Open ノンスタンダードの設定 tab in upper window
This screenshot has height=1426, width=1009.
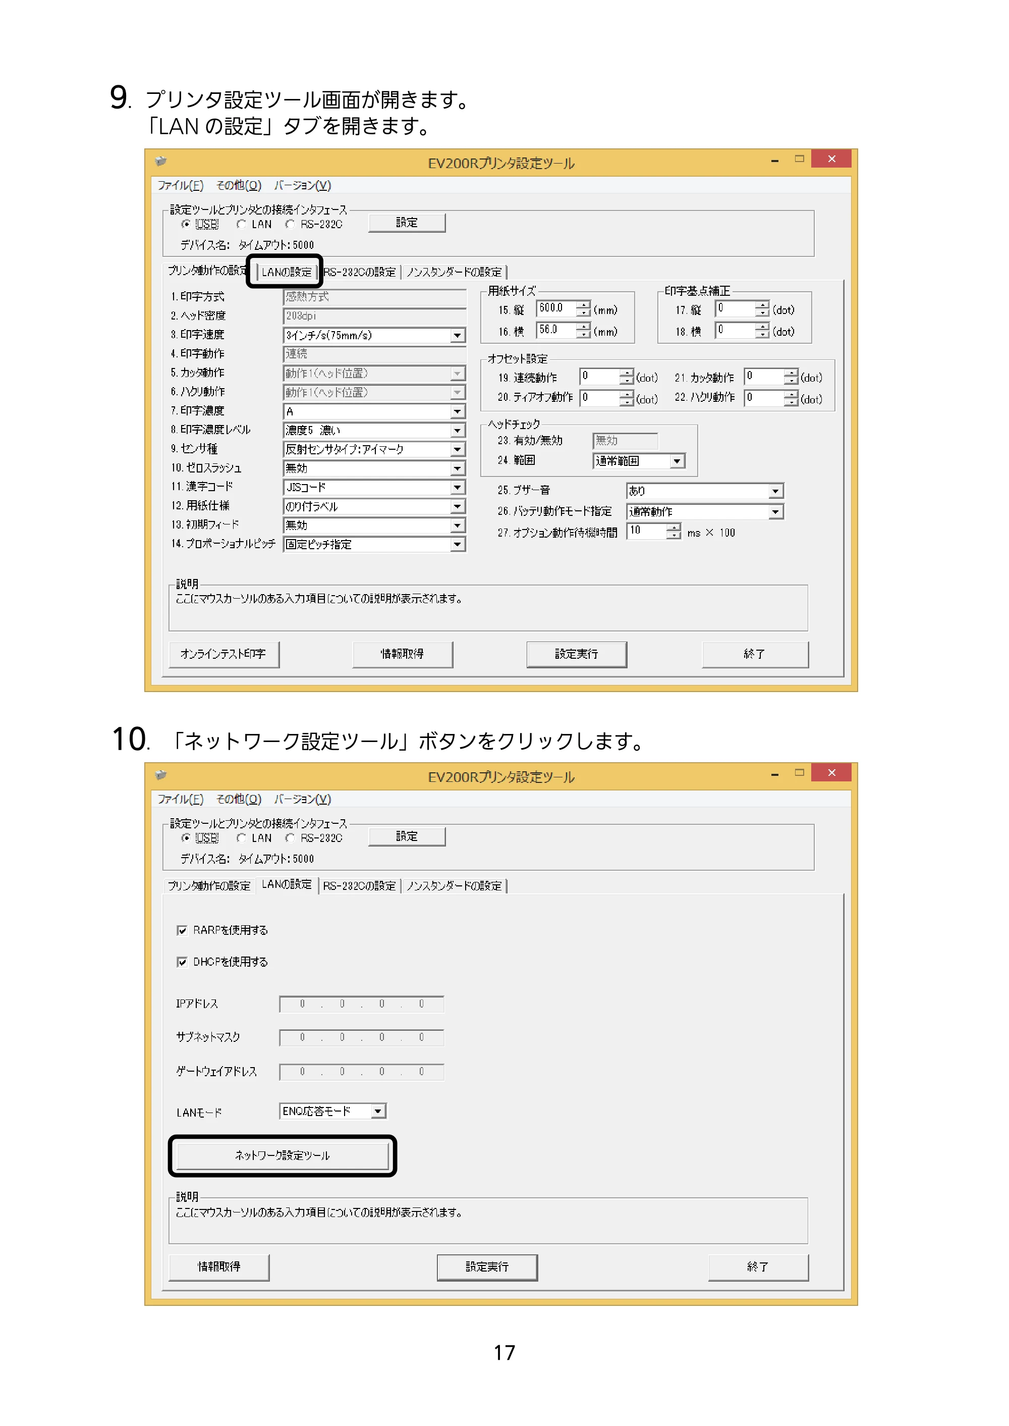tap(454, 272)
